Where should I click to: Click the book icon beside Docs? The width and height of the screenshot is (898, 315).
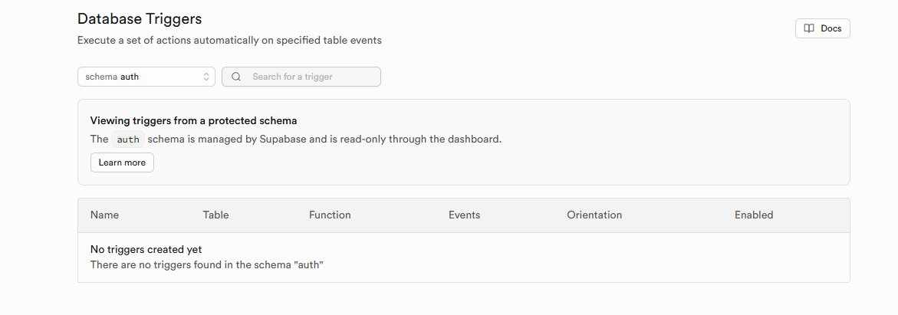[x=808, y=28]
